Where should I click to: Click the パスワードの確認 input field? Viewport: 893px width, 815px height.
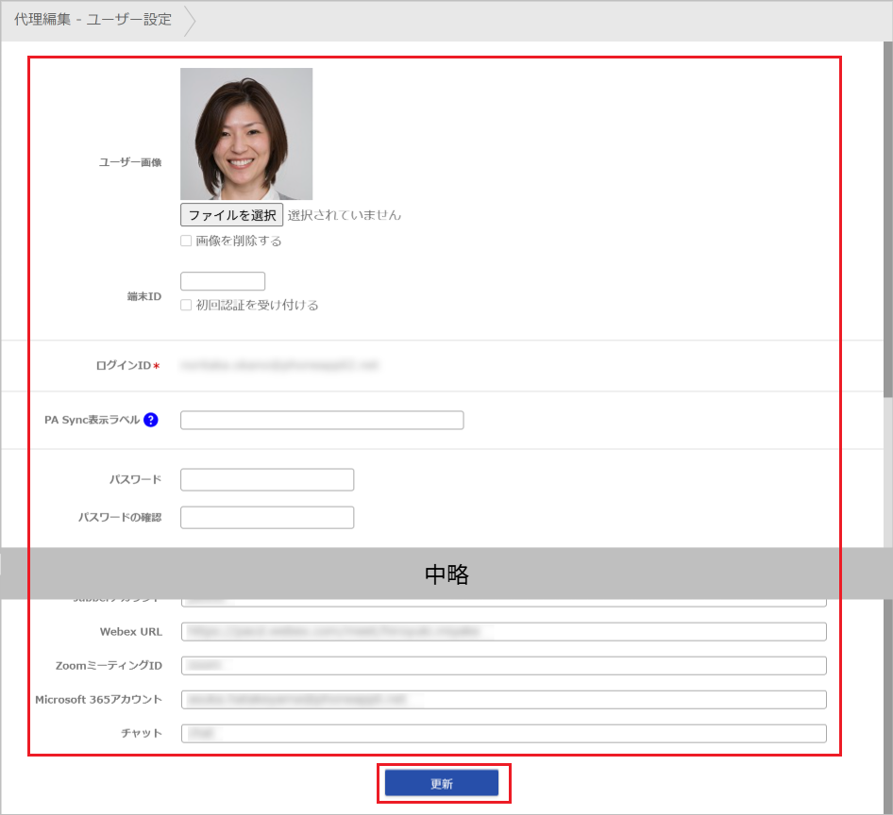pos(267,518)
